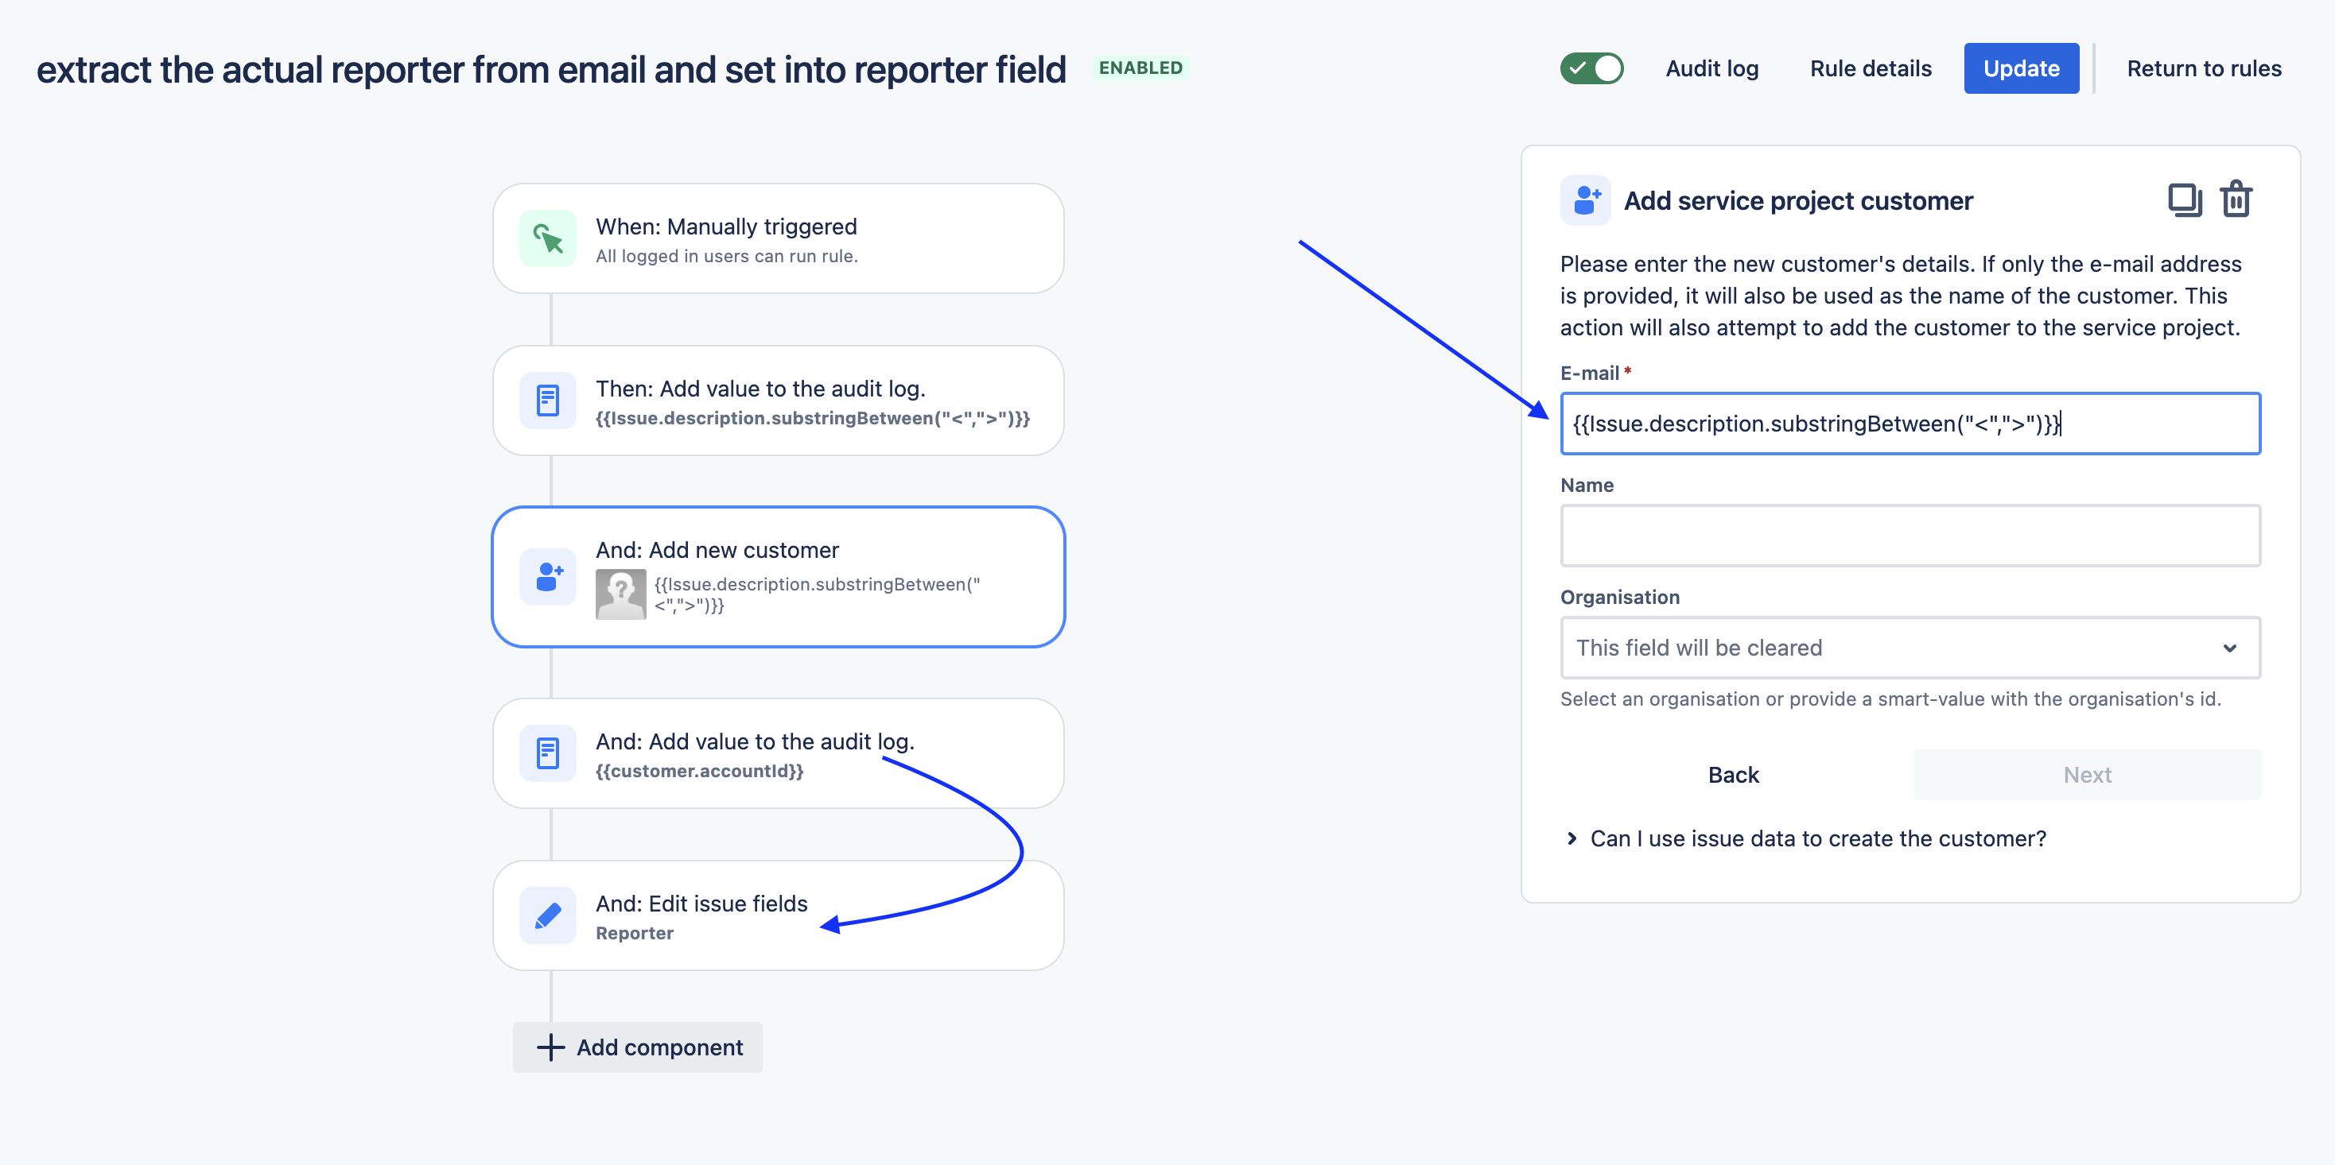Open Rule details
The width and height of the screenshot is (2335, 1165).
pyautogui.click(x=1870, y=69)
